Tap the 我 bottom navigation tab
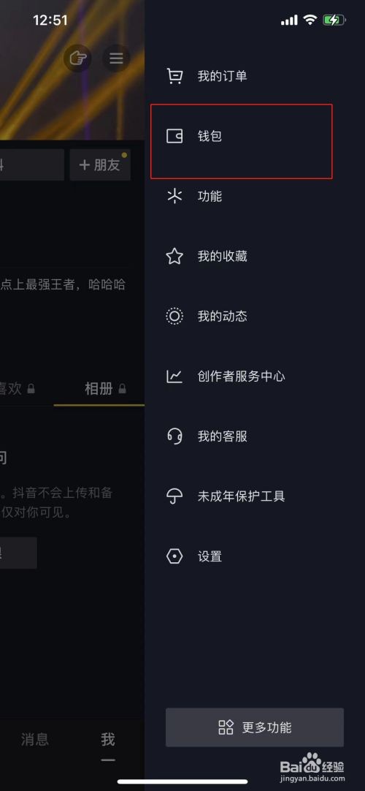Image resolution: width=365 pixels, height=791 pixels. click(108, 740)
